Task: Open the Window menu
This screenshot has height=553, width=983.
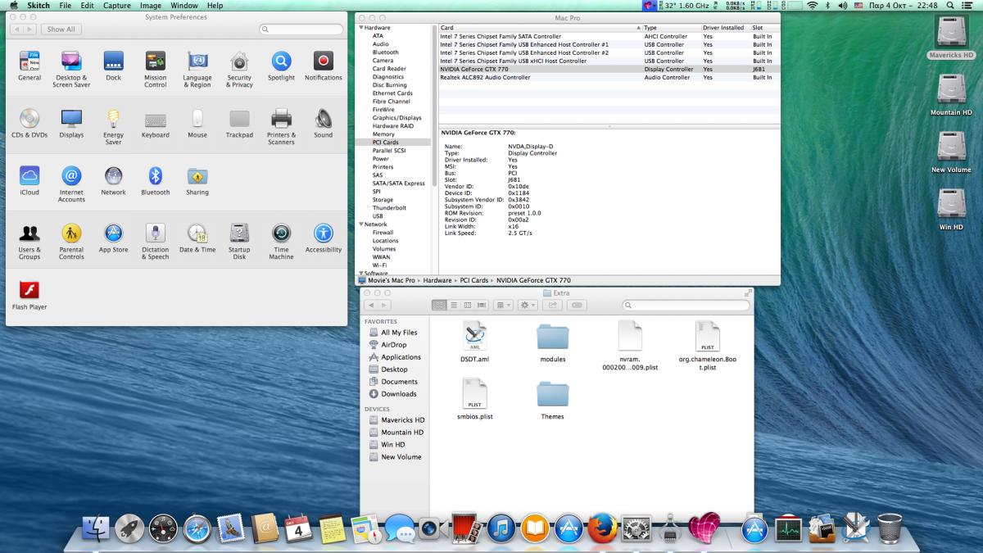Action: (184, 6)
